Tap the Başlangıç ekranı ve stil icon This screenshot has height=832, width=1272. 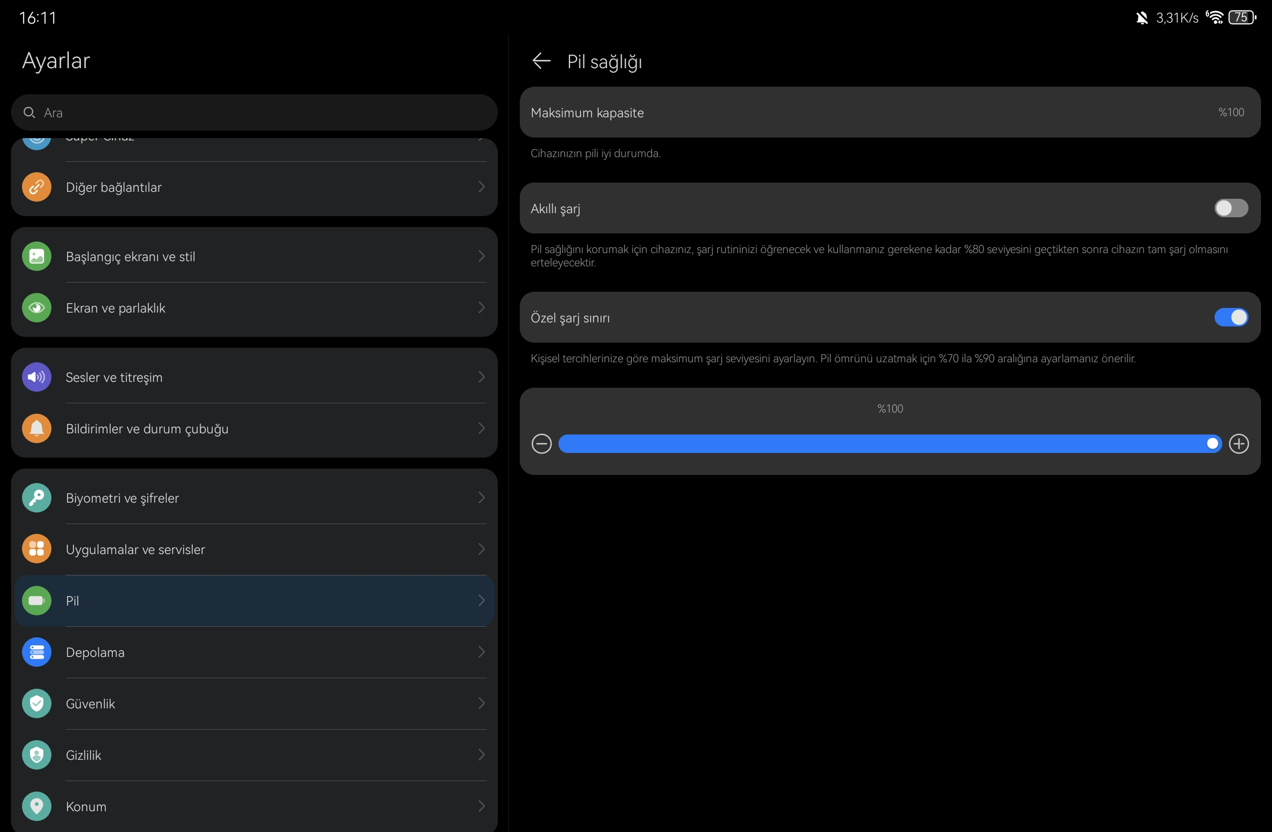pos(36,257)
